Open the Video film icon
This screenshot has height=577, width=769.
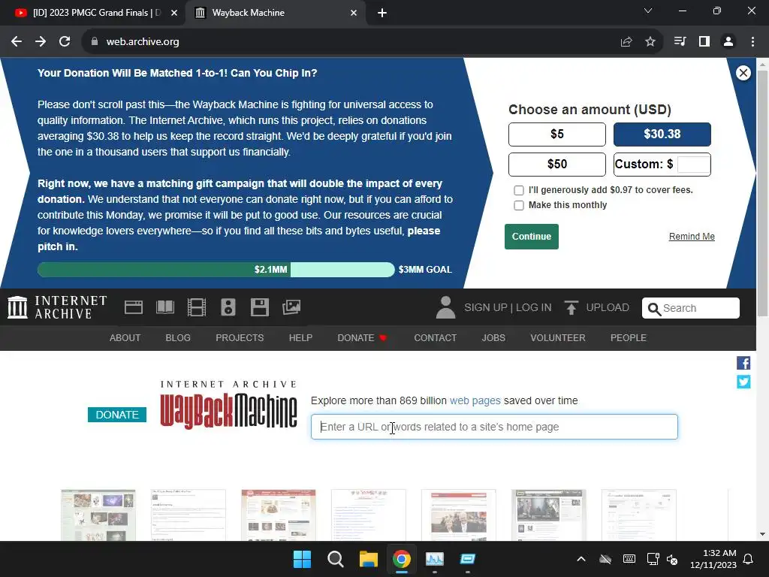point(197,307)
